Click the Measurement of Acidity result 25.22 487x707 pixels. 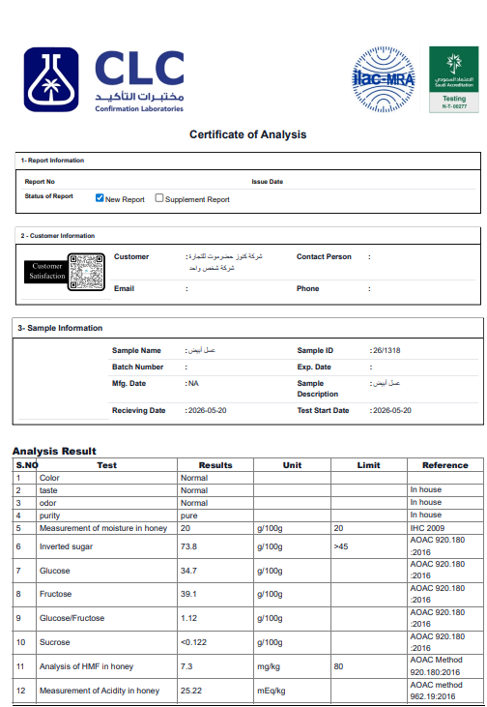tap(191, 691)
